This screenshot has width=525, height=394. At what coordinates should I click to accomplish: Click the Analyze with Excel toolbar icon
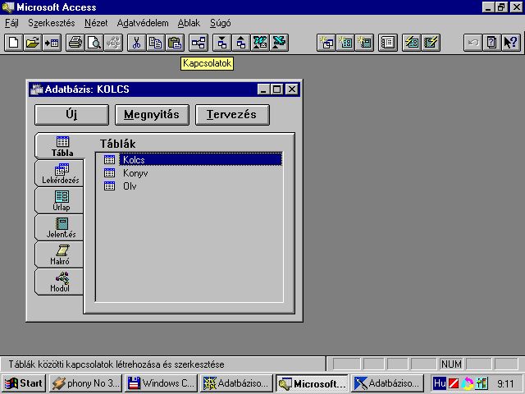tap(279, 43)
